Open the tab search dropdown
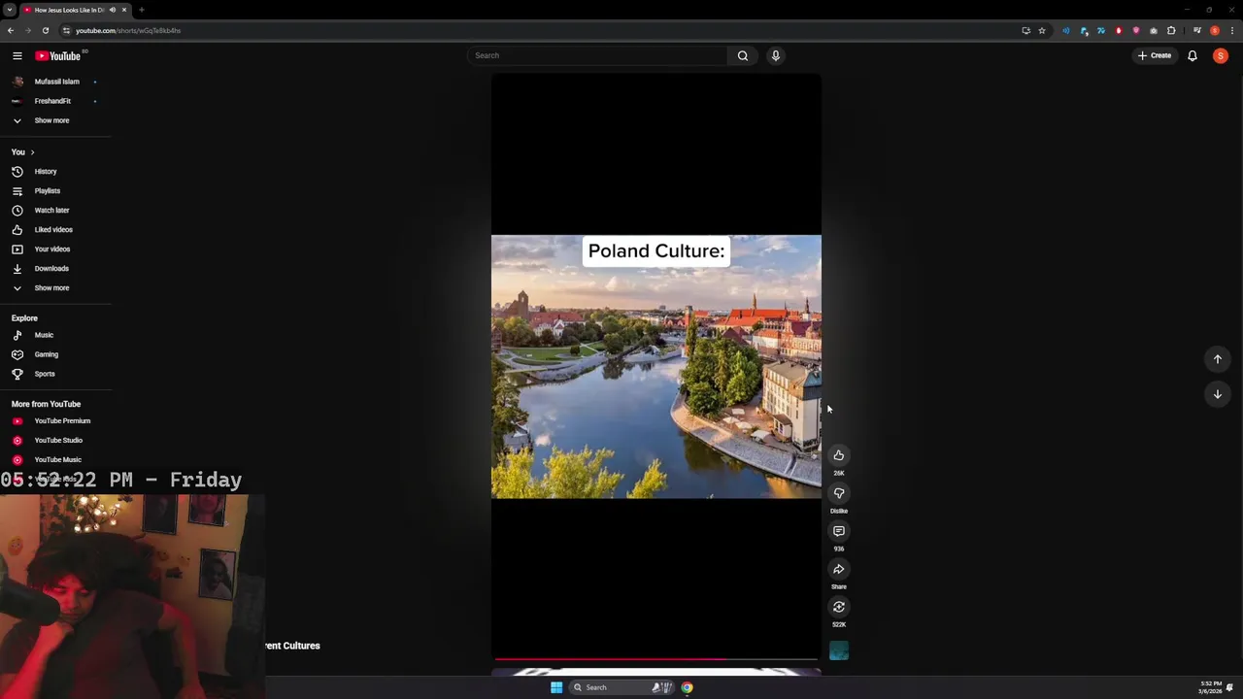This screenshot has height=699, width=1243. [9, 10]
